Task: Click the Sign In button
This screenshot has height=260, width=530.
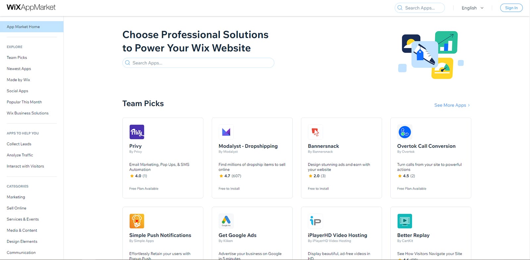Action: pos(511,8)
